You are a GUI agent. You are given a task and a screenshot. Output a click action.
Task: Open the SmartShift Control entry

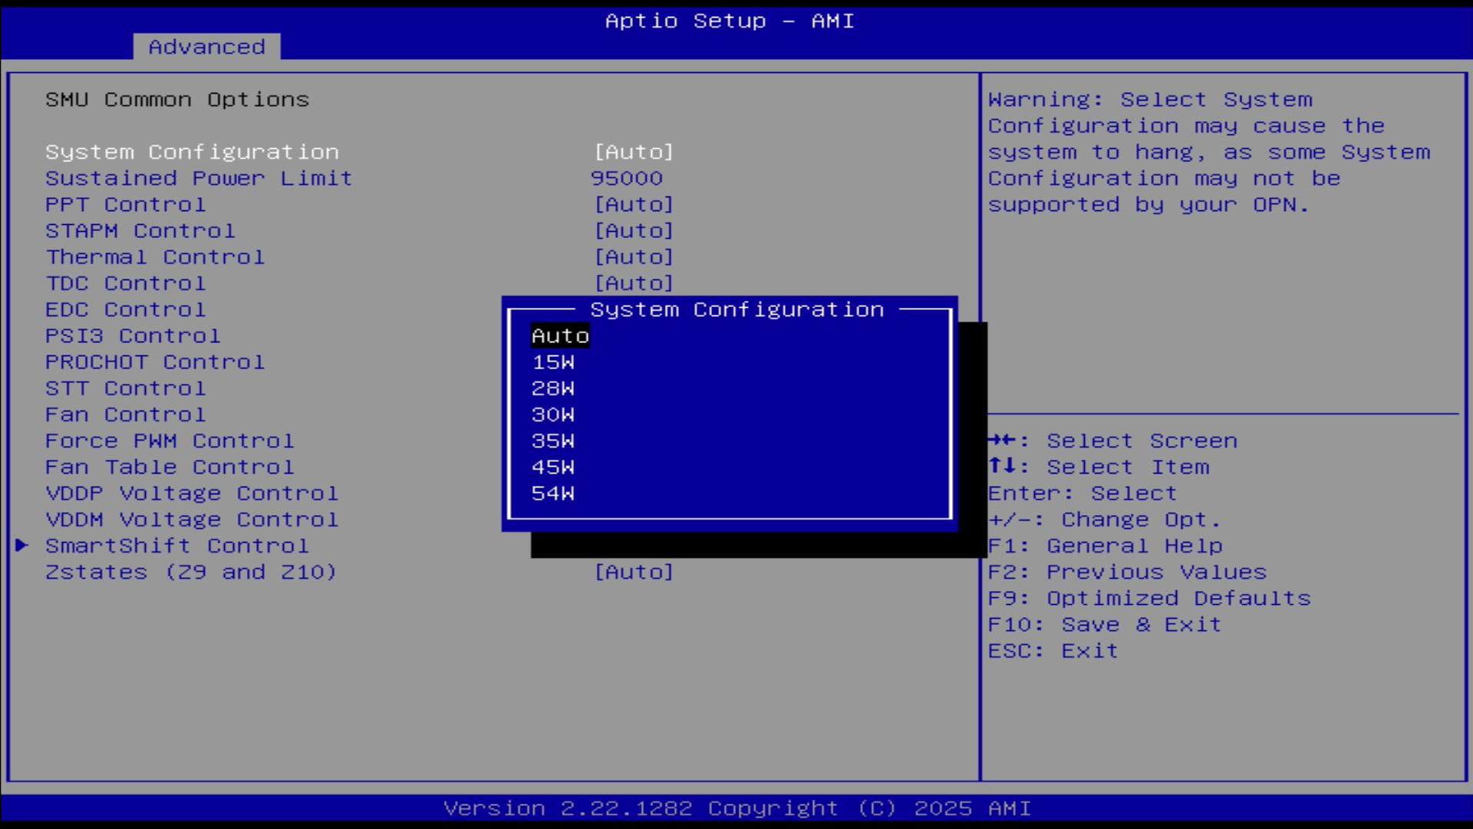pos(176,546)
